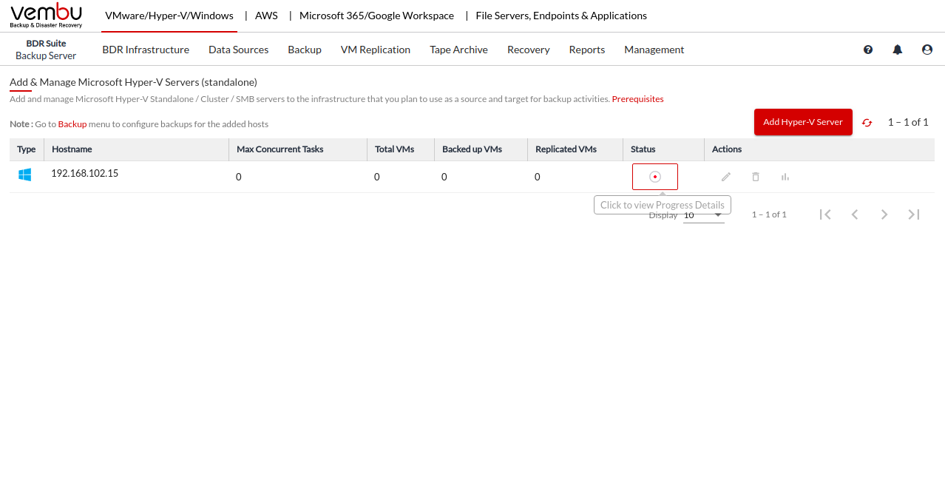The image size is (945, 494).
Task: Open the notifications bell icon
Action: point(898,50)
